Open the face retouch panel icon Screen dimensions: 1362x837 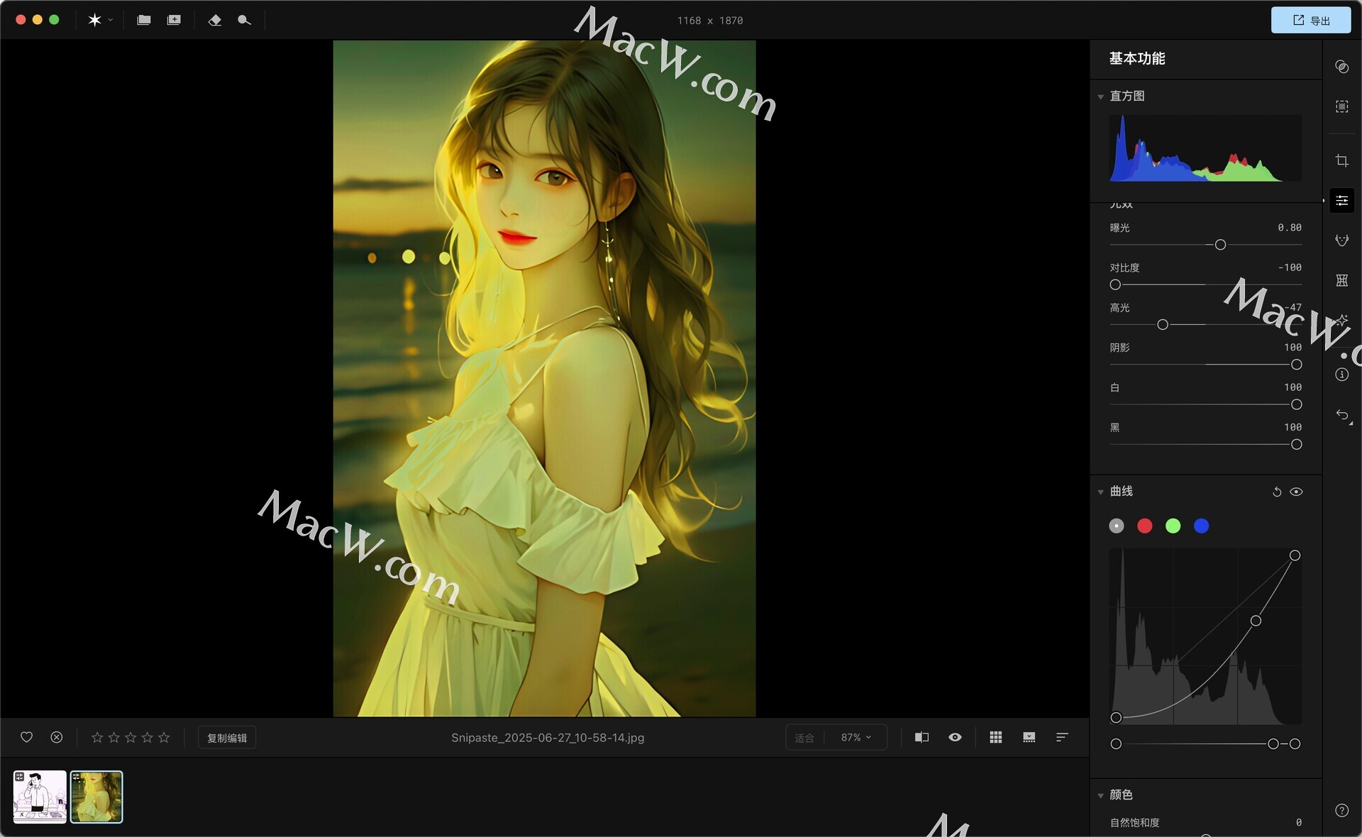pos(1341,240)
